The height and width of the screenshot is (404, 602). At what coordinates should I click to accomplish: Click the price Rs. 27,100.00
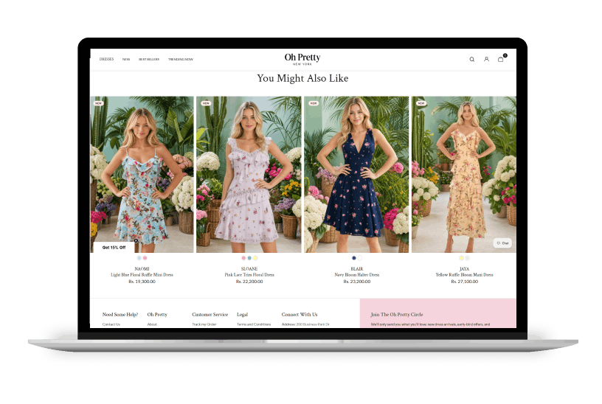pyautogui.click(x=465, y=282)
